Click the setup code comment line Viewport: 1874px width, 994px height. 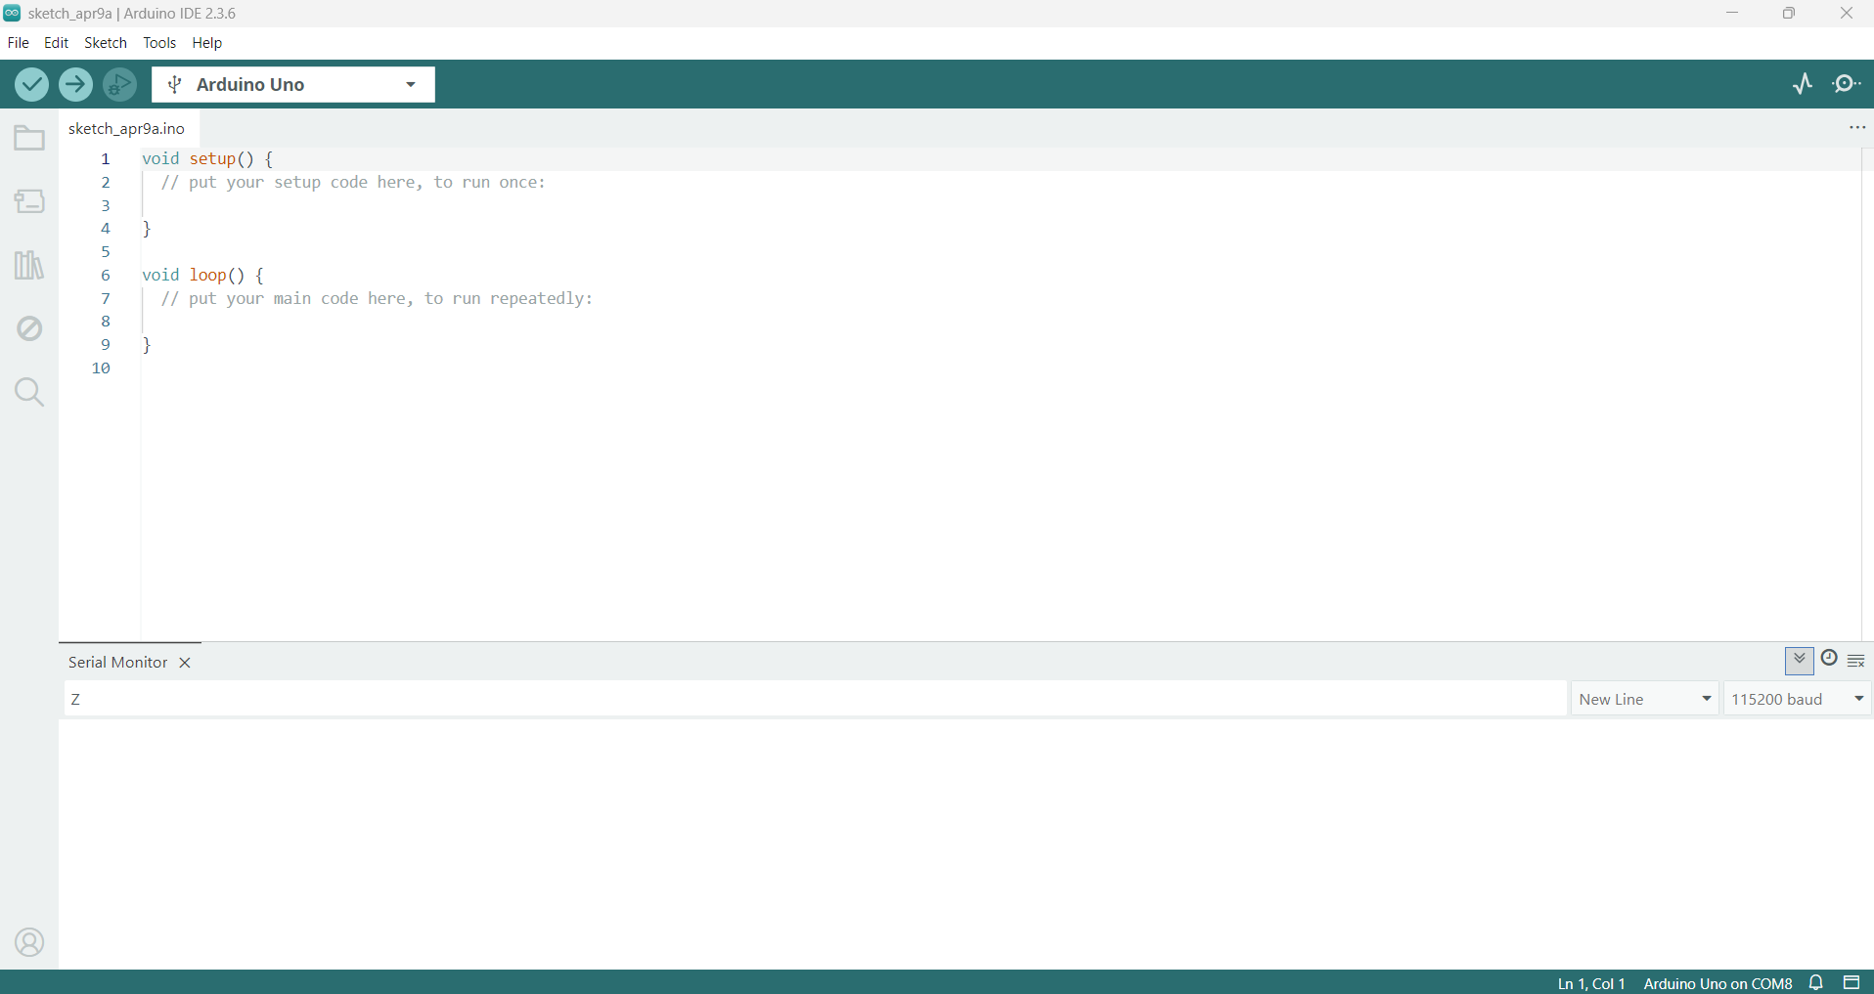(x=353, y=182)
